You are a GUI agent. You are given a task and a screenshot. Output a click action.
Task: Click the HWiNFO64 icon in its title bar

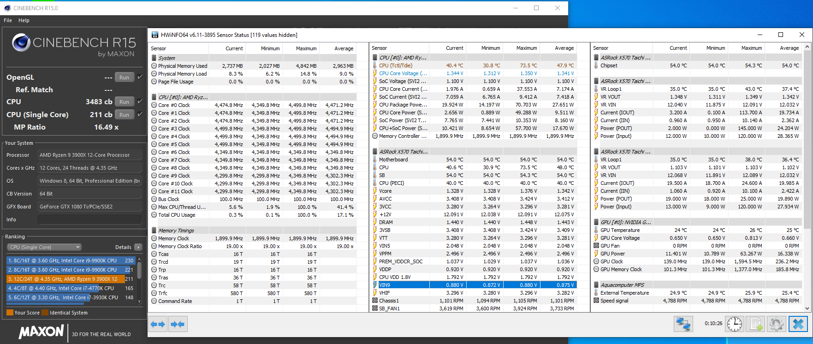(x=154, y=35)
